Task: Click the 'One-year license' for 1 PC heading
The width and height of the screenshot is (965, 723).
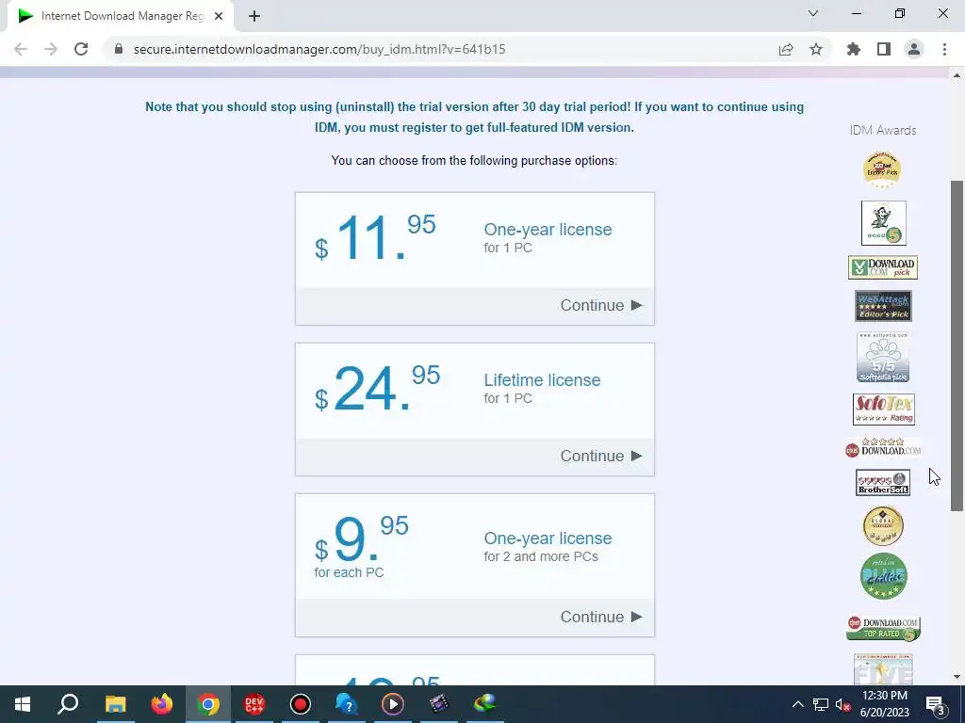Action: (x=548, y=230)
